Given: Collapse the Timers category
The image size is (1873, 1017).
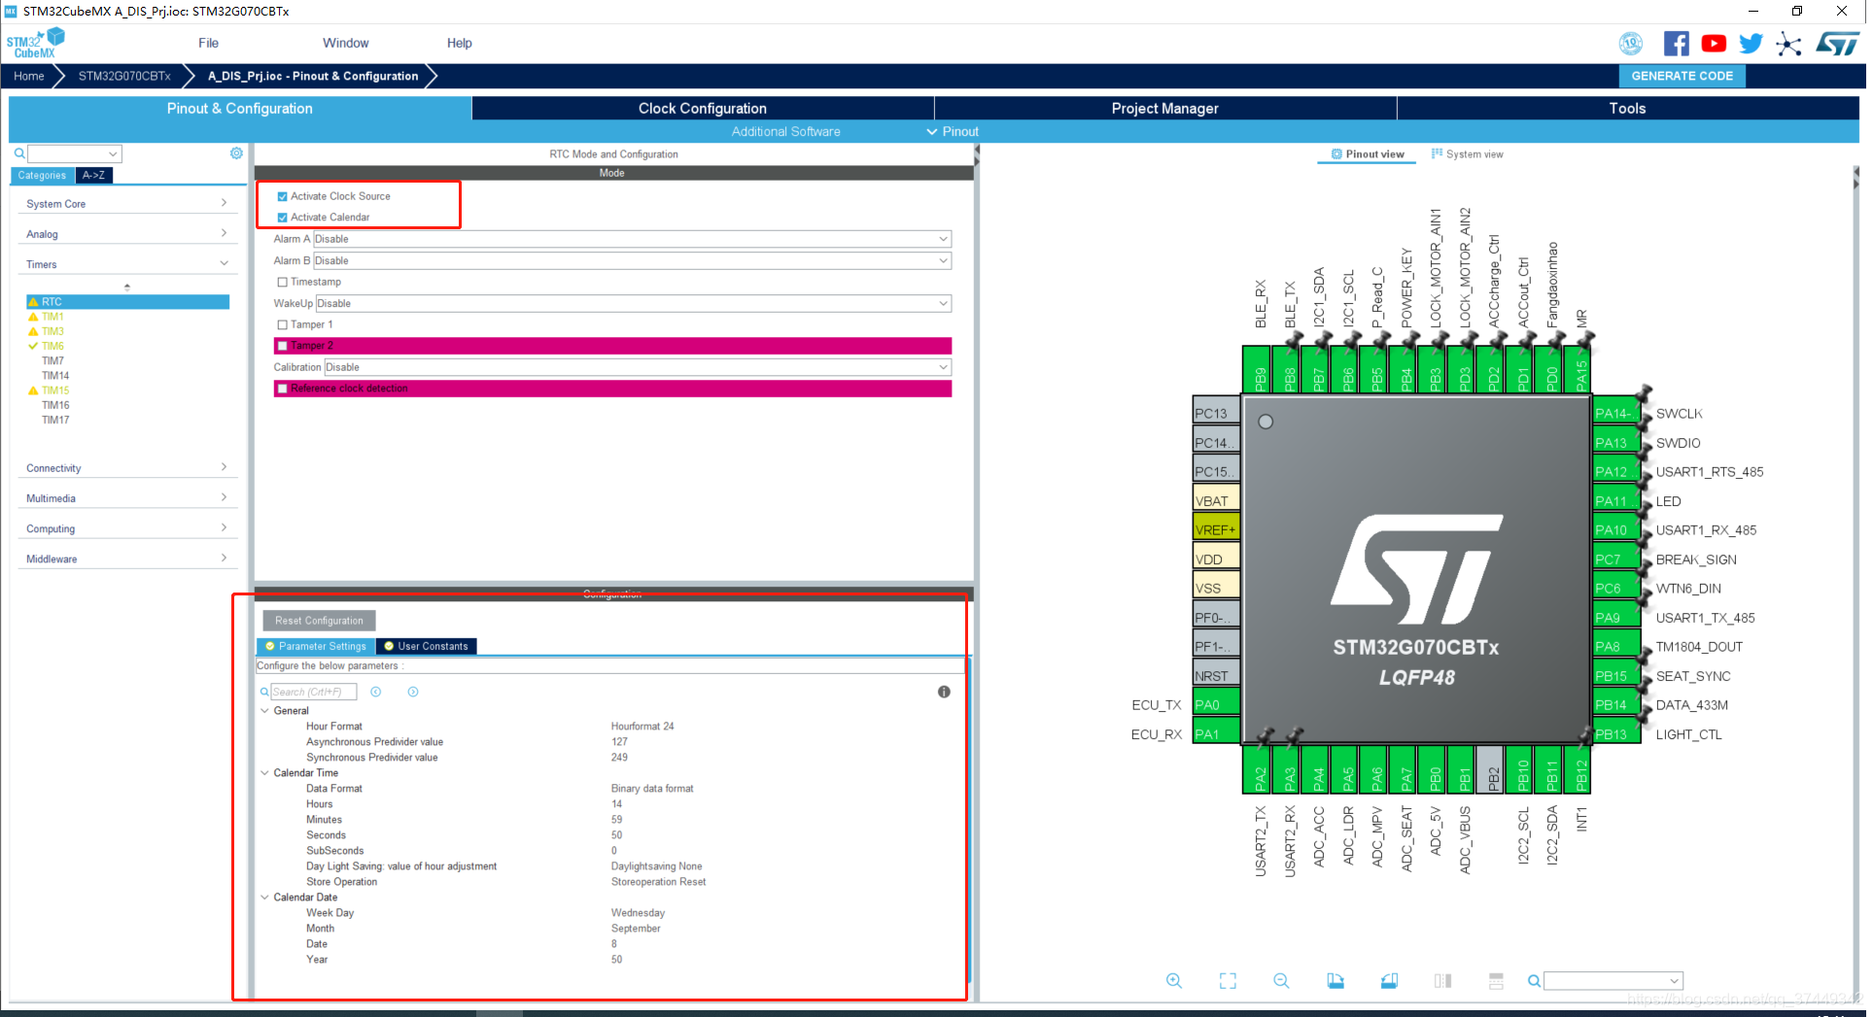Looking at the screenshot, I should 126,264.
